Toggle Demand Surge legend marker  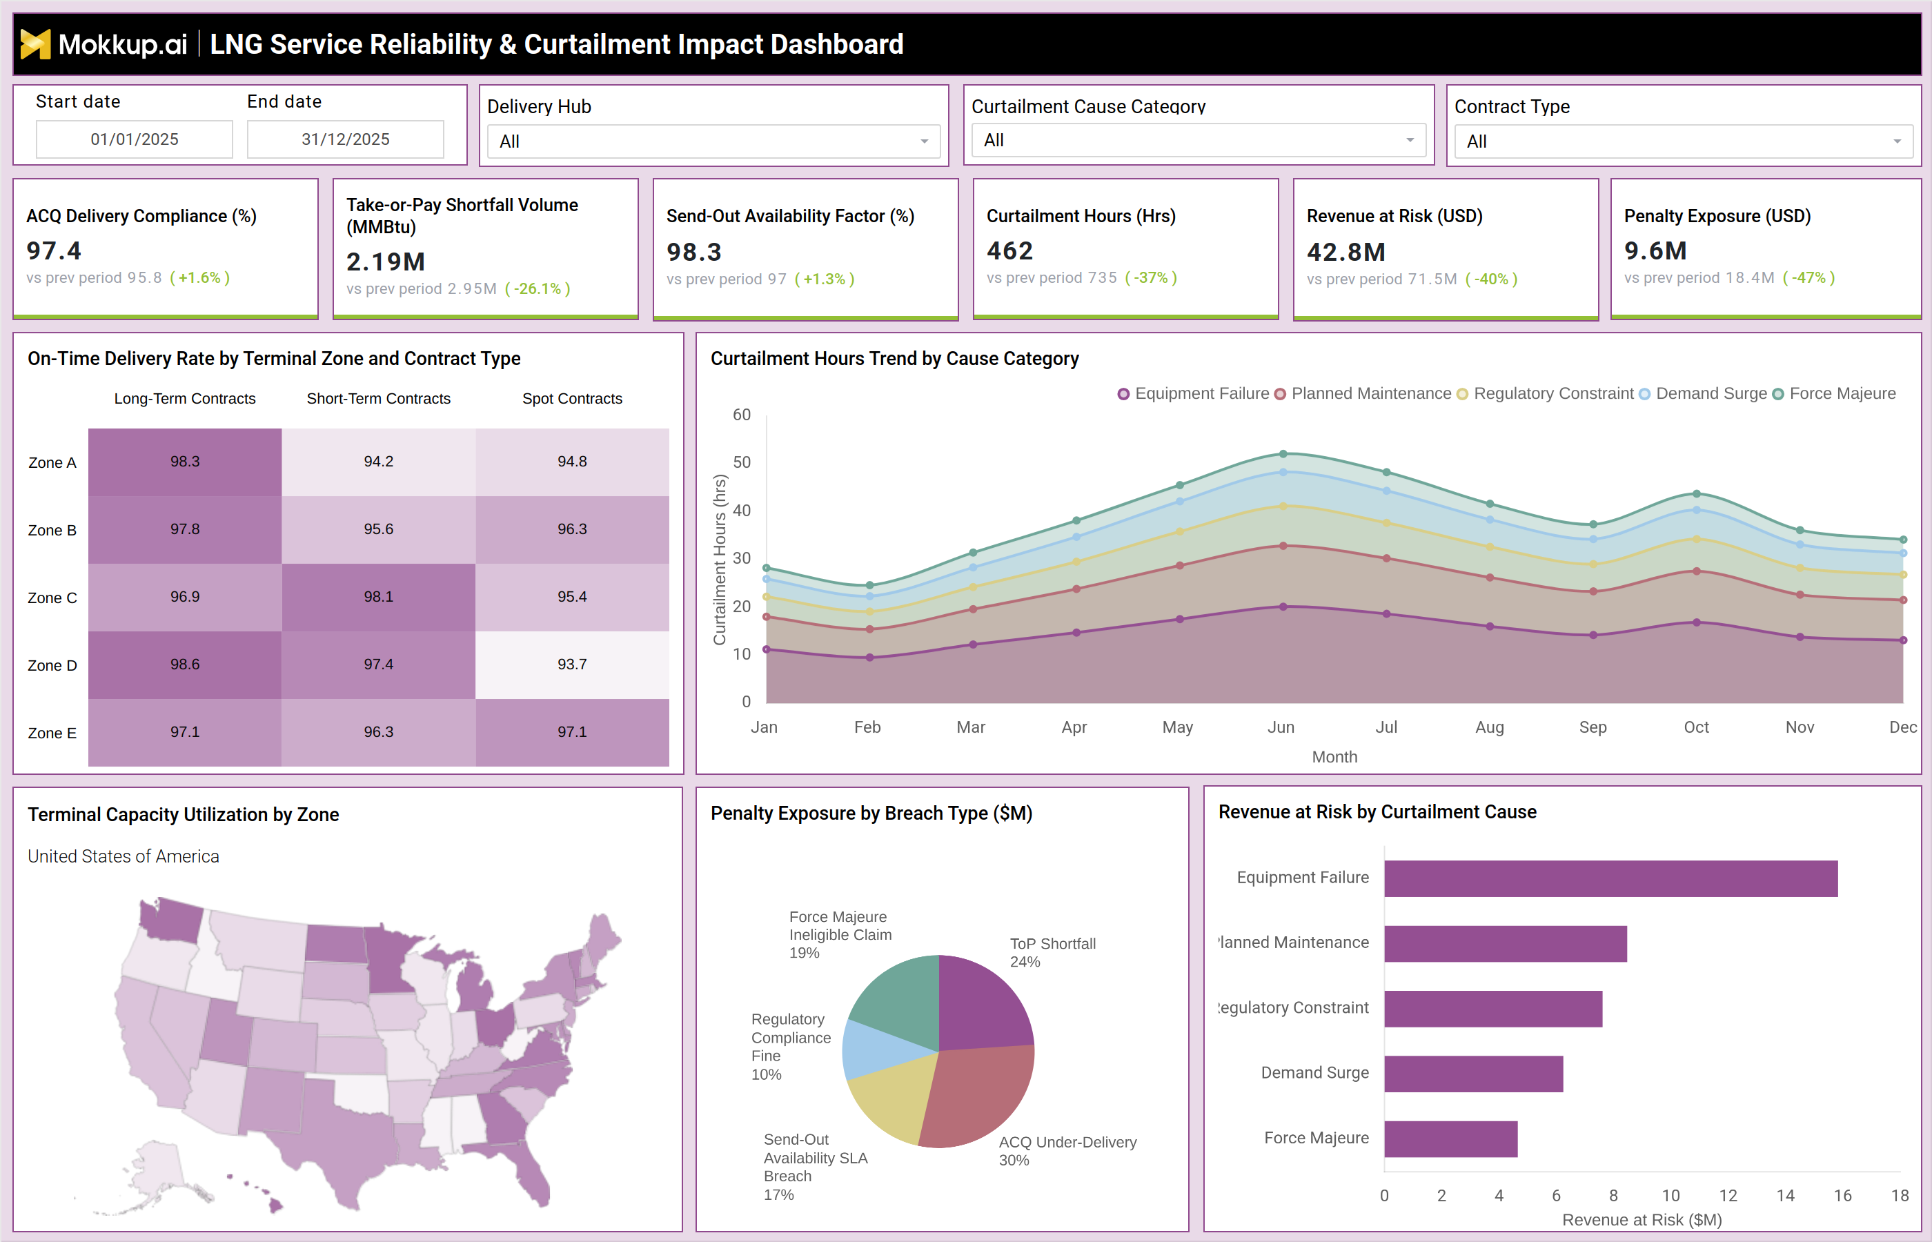point(1644,393)
